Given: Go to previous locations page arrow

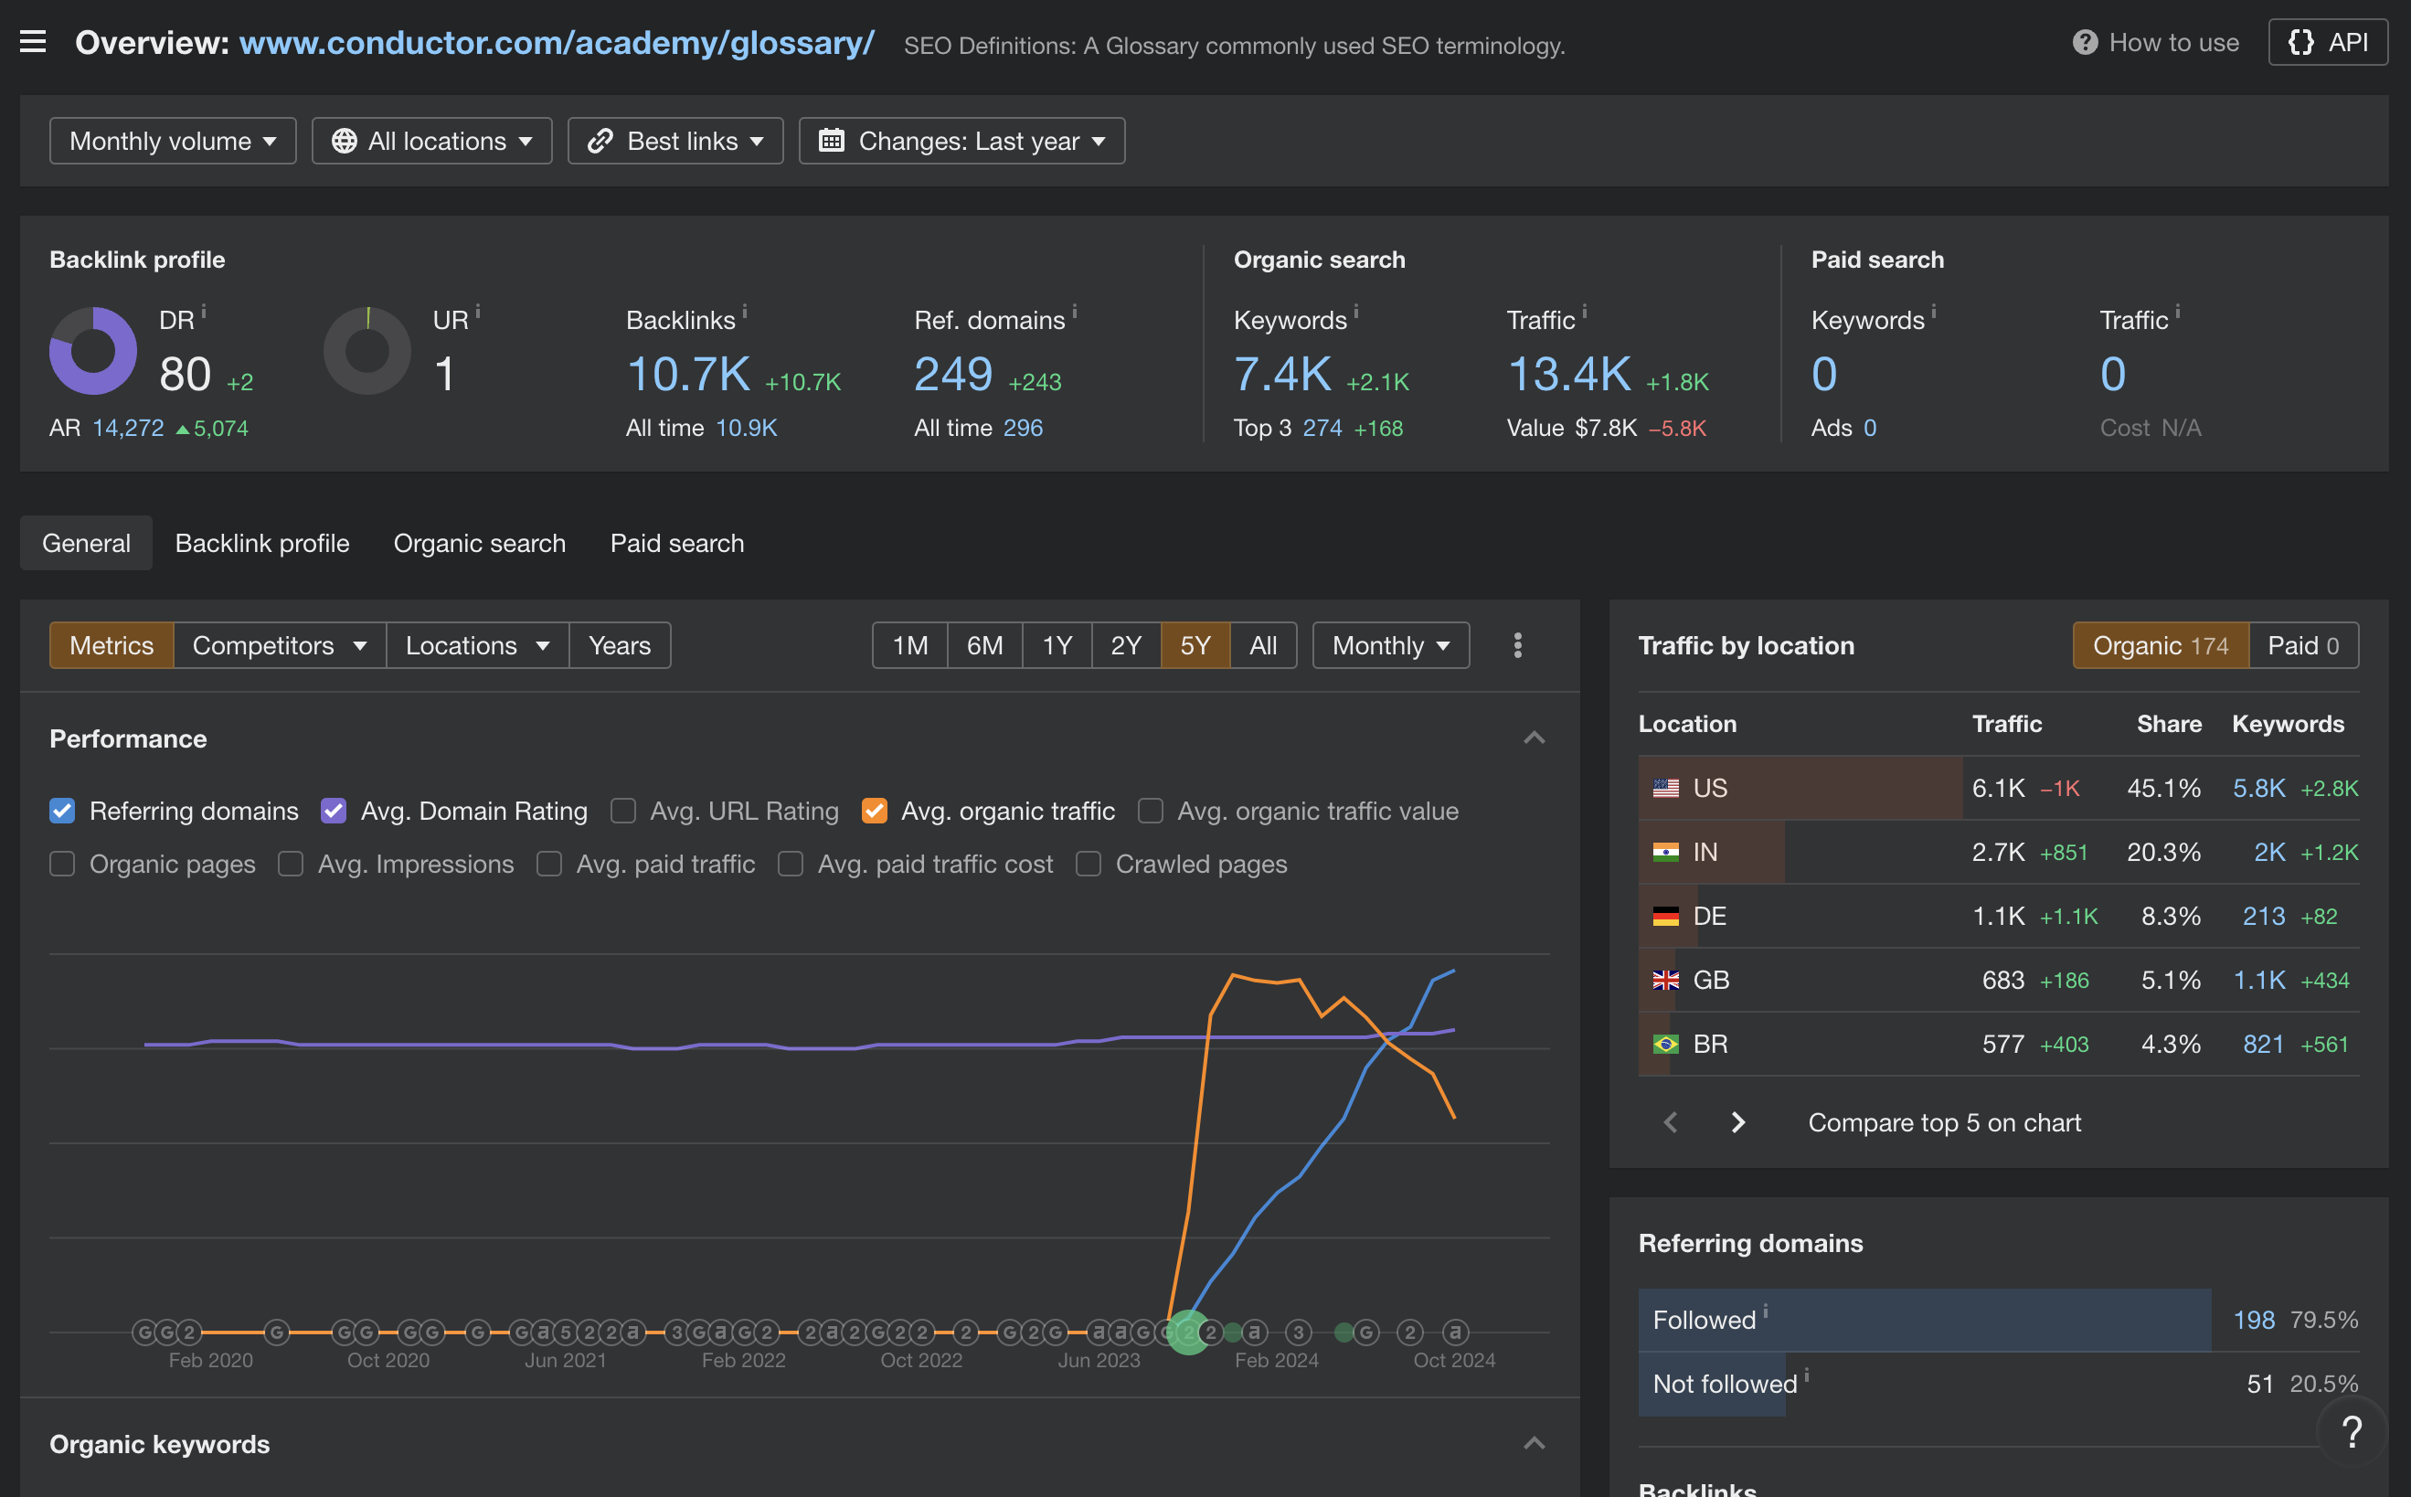Looking at the screenshot, I should tap(1671, 1121).
